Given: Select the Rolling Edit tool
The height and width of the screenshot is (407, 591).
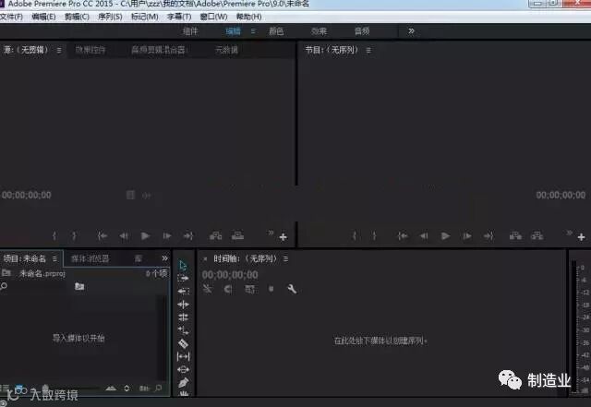Looking at the screenshot, I should pos(183,317).
